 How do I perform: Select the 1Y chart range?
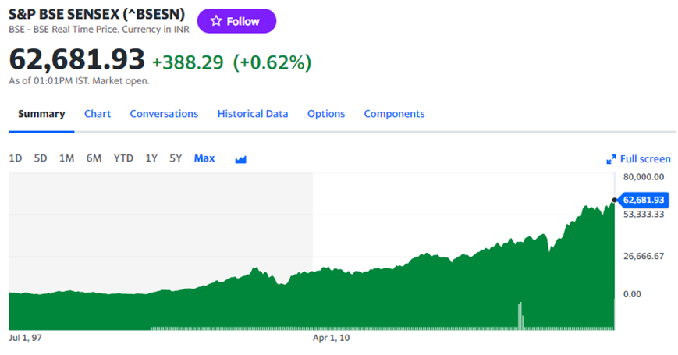pyautogui.click(x=151, y=158)
